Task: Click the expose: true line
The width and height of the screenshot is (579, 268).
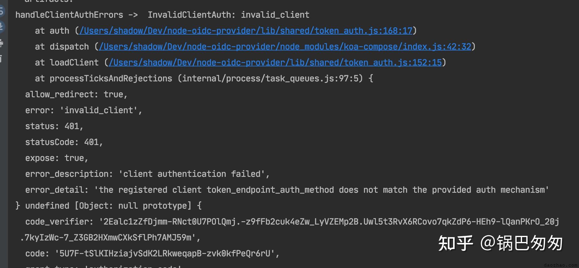Action: (57, 158)
